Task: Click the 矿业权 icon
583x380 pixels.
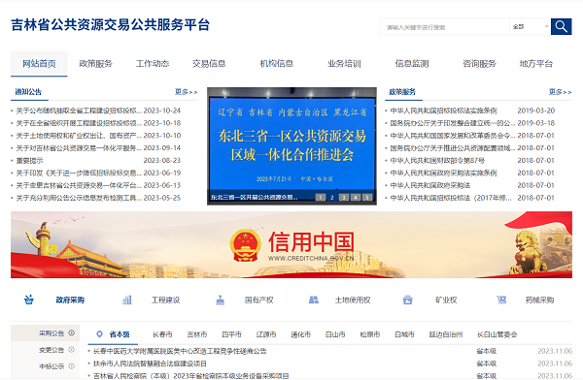Action: (x=407, y=300)
